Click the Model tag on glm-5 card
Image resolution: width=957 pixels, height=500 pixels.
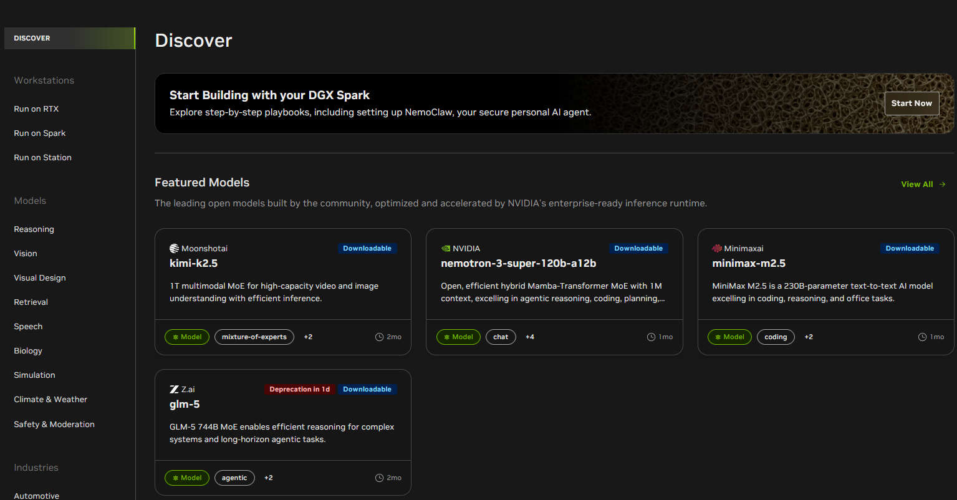(187, 478)
